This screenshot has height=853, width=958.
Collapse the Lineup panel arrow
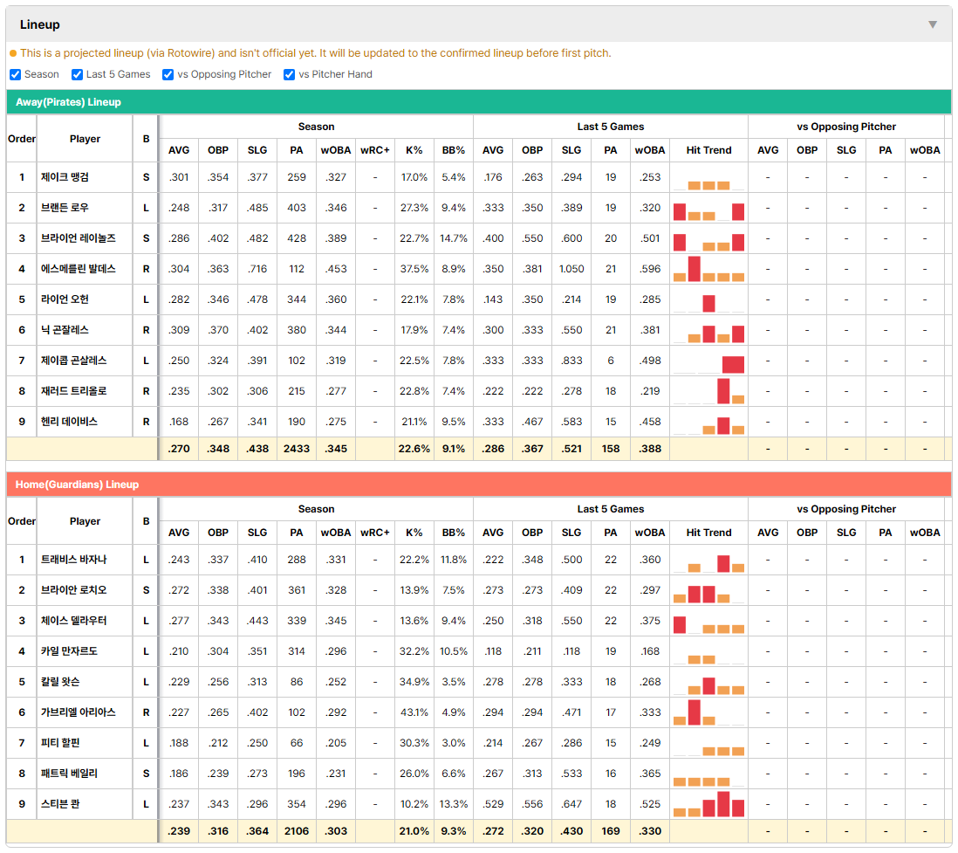coord(933,24)
